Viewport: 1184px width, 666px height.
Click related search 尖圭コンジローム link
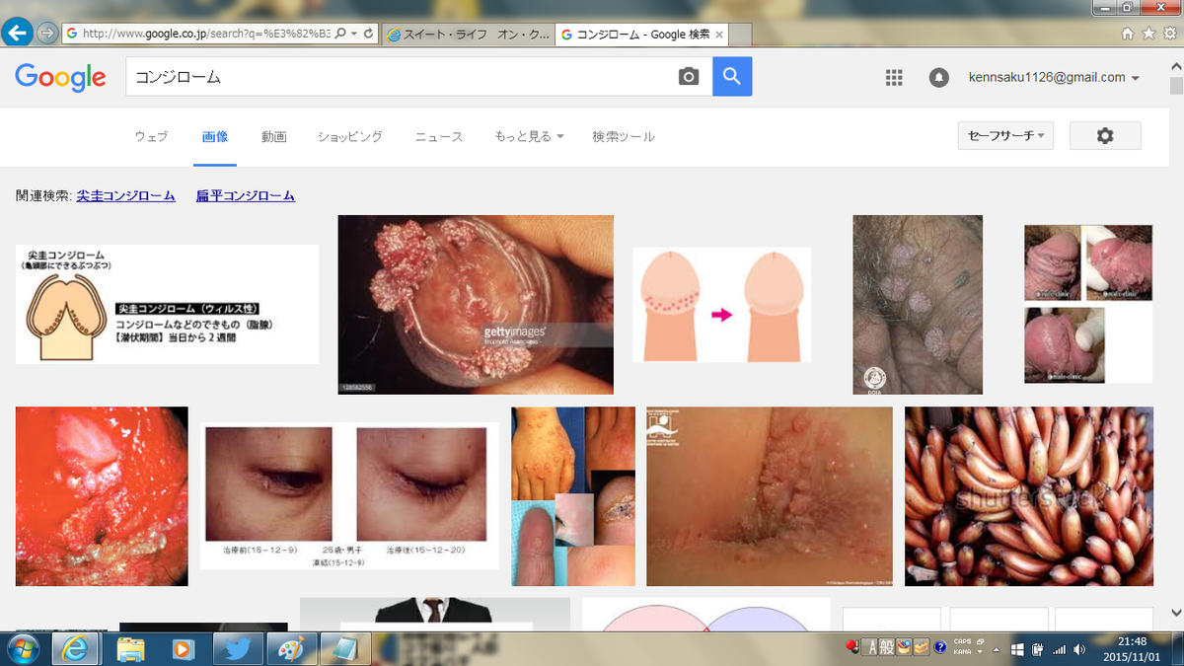[x=126, y=195]
